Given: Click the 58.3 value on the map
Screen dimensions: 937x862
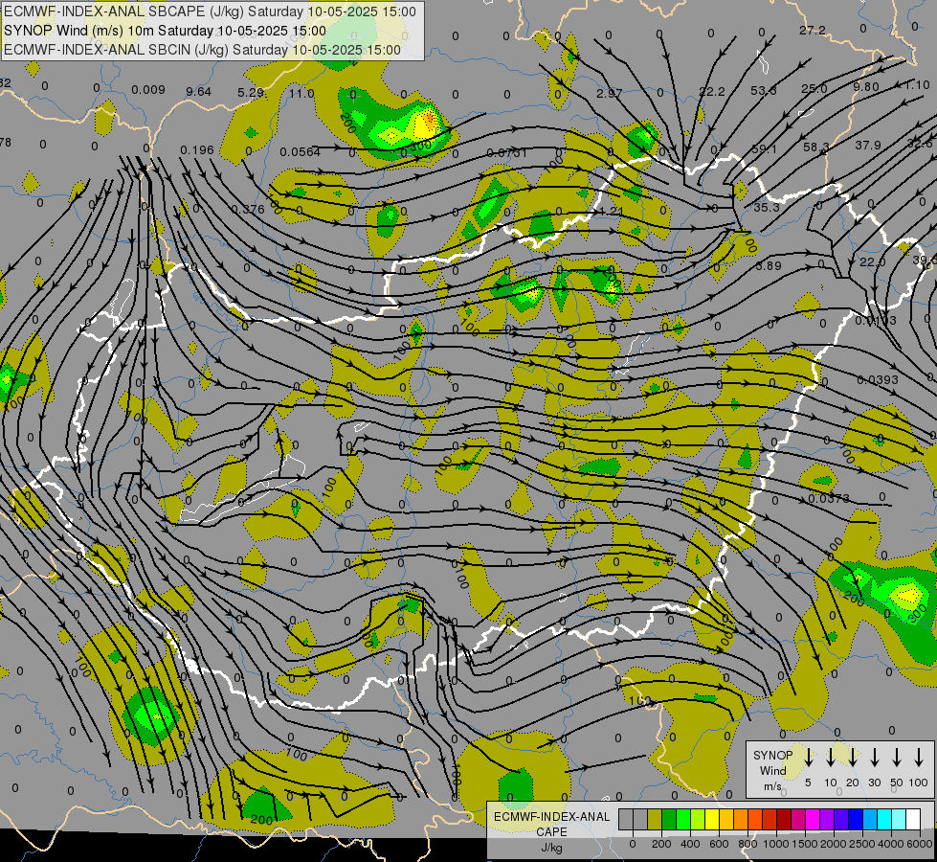Looking at the screenshot, I should (x=815, y=147).
